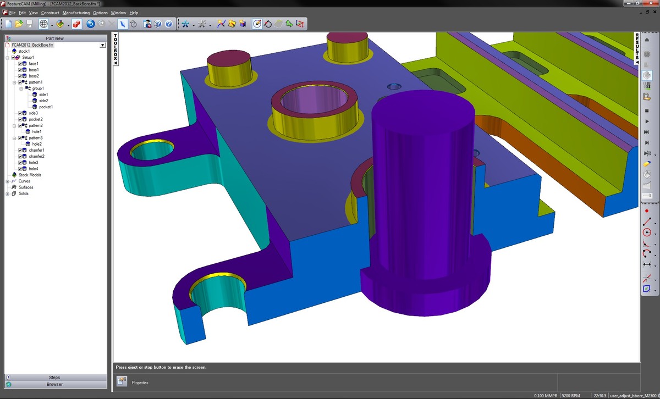The width and height of the screenshot is (660, 399).
Task: Open dropdown arrow beside globe view icon
Action: (x=52, y=25)
